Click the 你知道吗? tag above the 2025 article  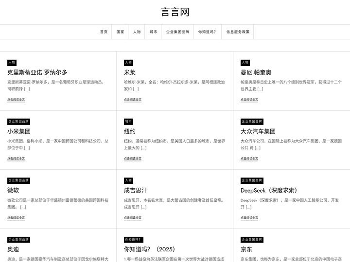click(134, 240)
